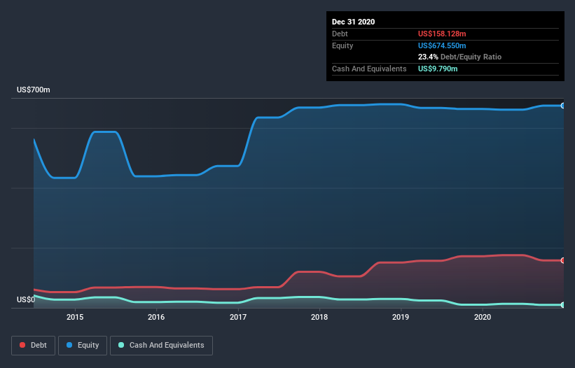Click the US$9.790m cash value
The image size is (575, 368).
click(x=438, y=69)
